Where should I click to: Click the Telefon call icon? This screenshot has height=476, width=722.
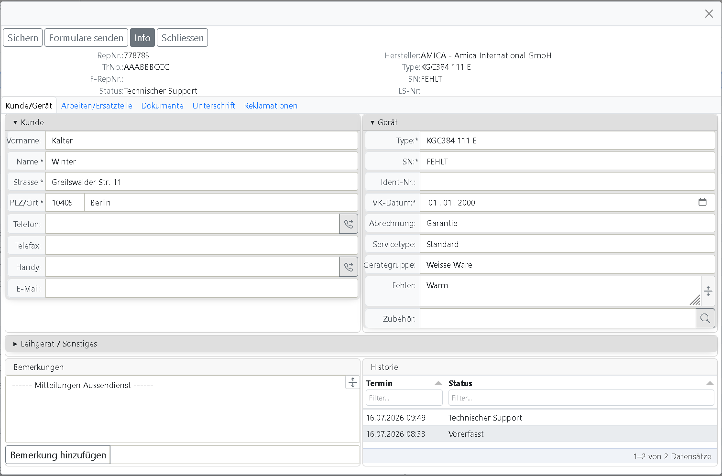349,224
